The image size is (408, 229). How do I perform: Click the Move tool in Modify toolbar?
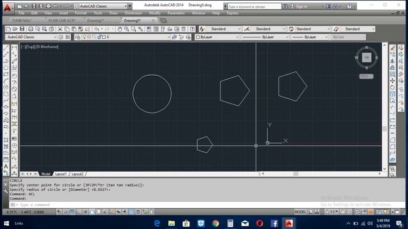click(x=393, y=81)
